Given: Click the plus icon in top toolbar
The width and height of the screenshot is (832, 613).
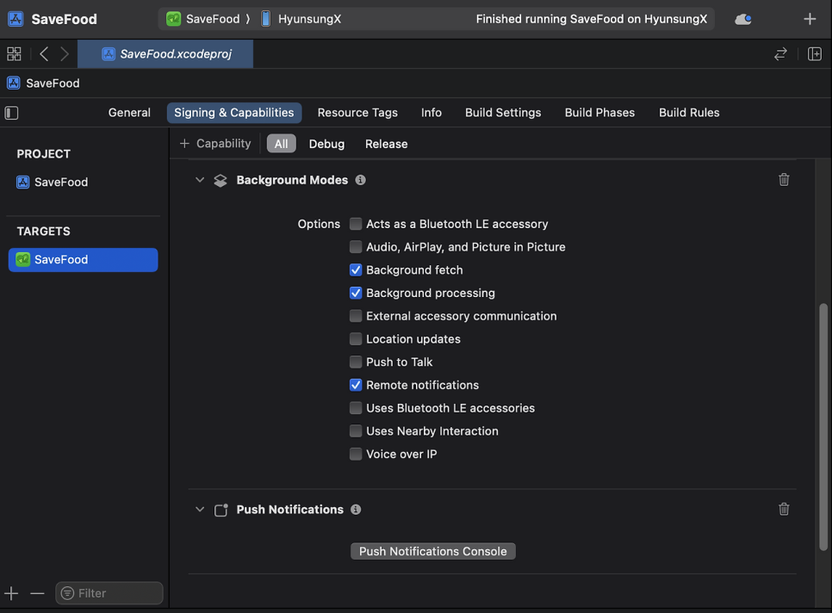Looking at the screenshot, I should [810, 20].
